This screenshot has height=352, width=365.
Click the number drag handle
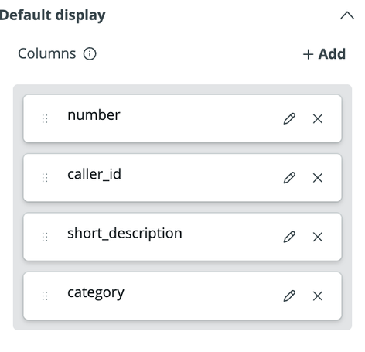45,118
